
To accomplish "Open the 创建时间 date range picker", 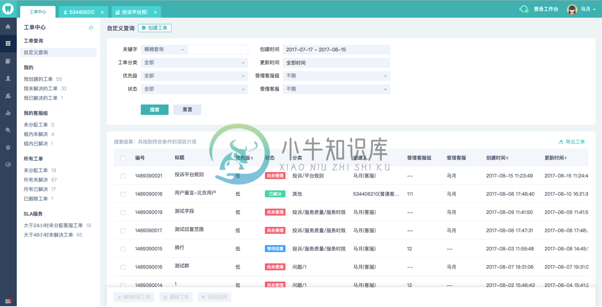I will pos(336,50).
